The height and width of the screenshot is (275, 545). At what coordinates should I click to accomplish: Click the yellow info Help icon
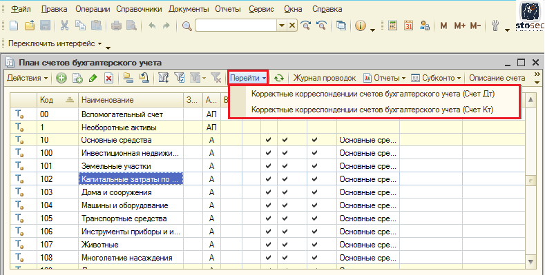click(361, 26)
